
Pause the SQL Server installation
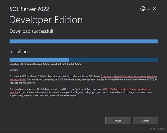(118, 120)
